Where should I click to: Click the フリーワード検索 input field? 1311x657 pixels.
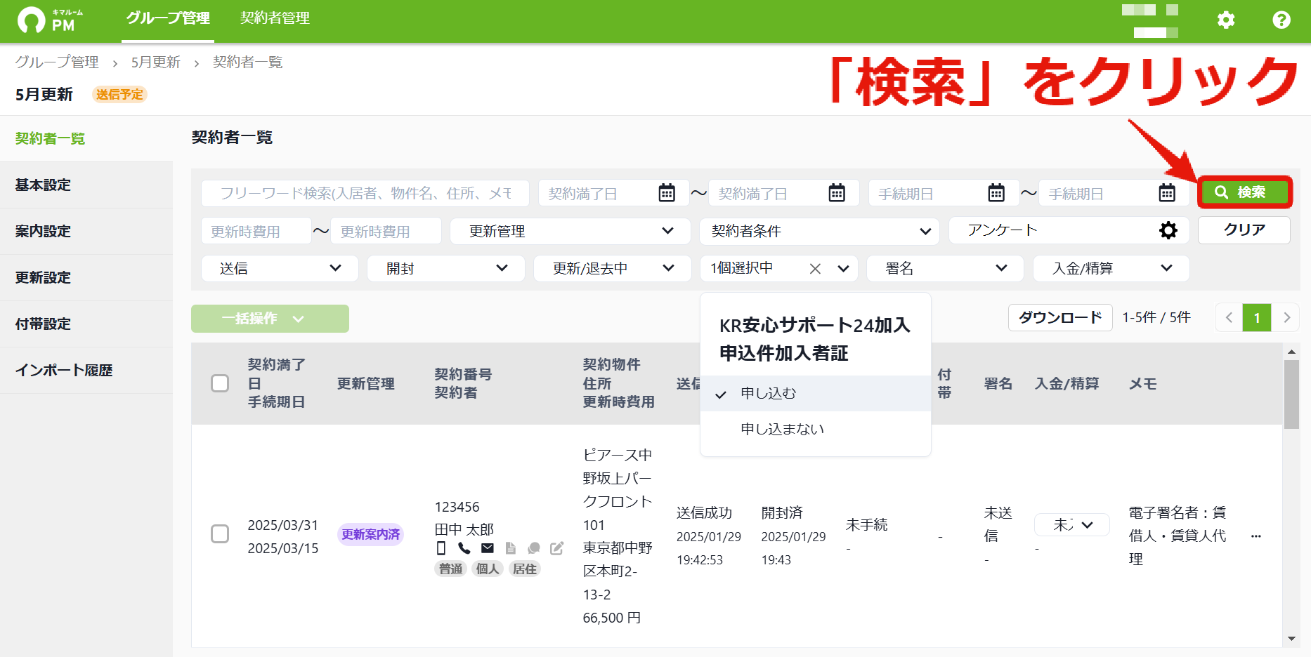(365, 193)
